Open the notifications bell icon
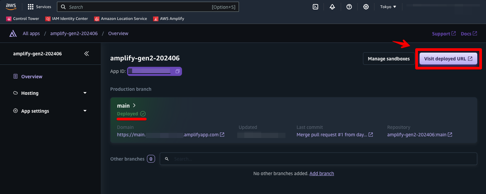 (332, 7)
